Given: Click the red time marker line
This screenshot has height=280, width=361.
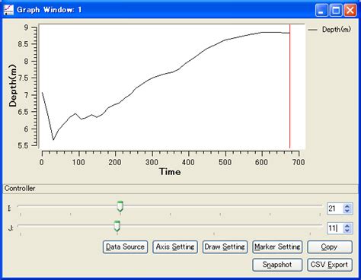Looking at the screenshot, I should 289,86.
